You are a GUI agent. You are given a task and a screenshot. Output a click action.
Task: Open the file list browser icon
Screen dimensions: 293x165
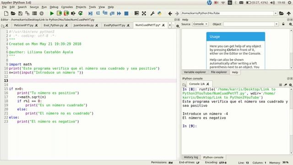[34, 13]
